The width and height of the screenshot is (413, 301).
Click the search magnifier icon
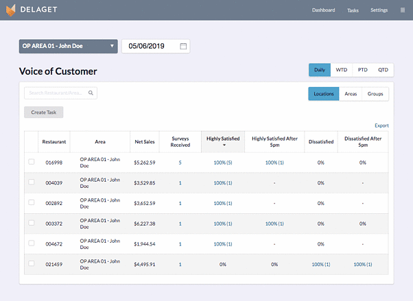click(91, 93)
